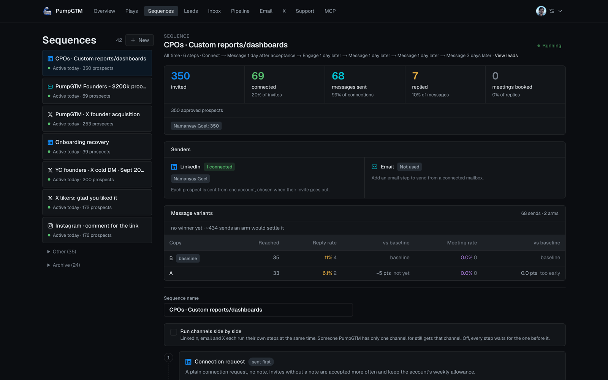Select the Sequences tab in top navigation
Image resolution: width=608 pixels, height=380 pixels.
pos(161,11)
